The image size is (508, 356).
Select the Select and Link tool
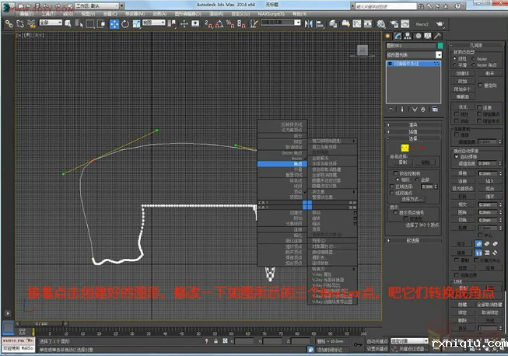pyautogui.click(x=9, y=23)
